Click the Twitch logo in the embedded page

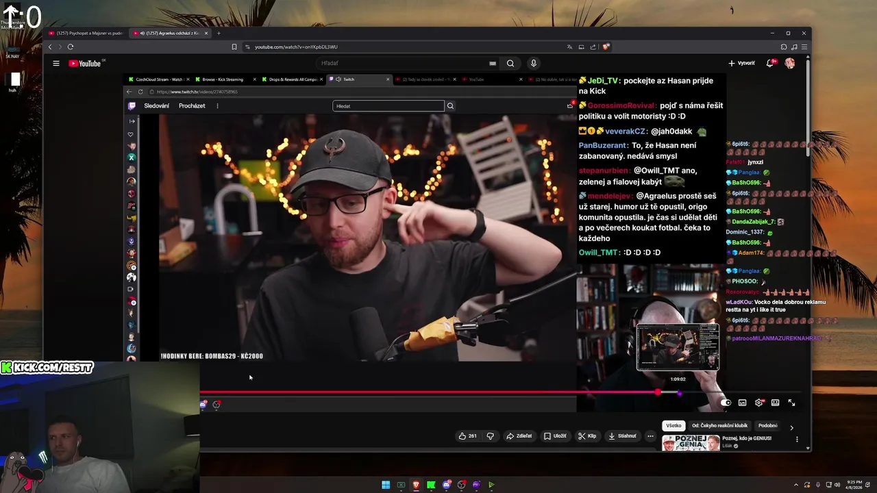tap(132, 106)
